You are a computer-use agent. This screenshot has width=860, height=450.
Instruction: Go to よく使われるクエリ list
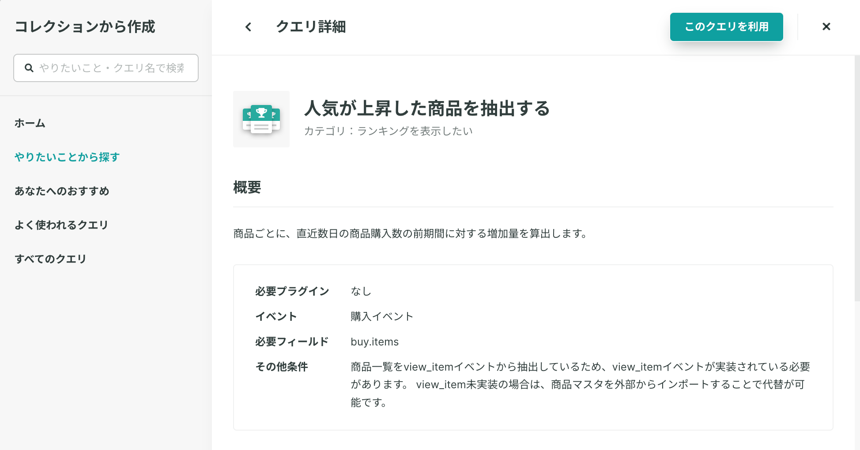click(61, 225)
